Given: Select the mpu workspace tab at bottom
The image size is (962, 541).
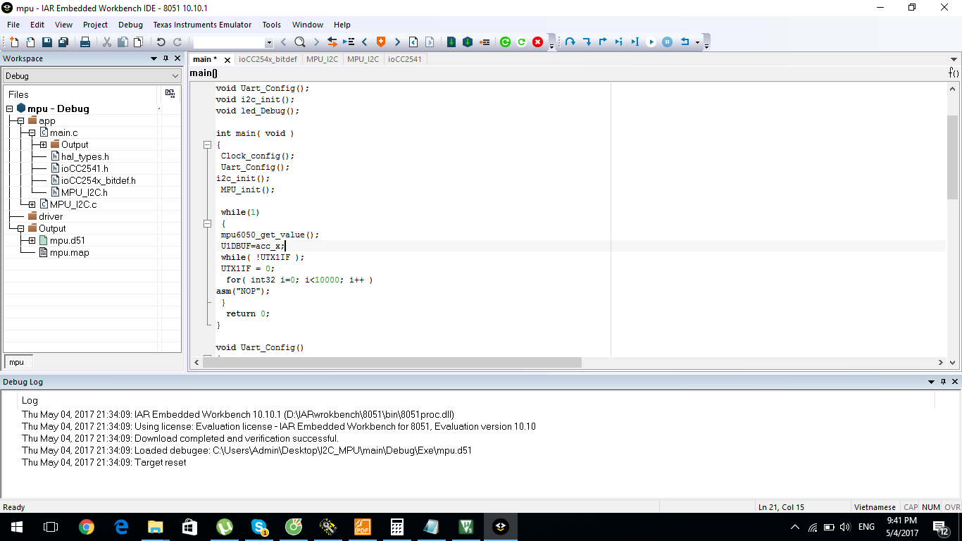Looking at the screenshot, I should (16, 362).
